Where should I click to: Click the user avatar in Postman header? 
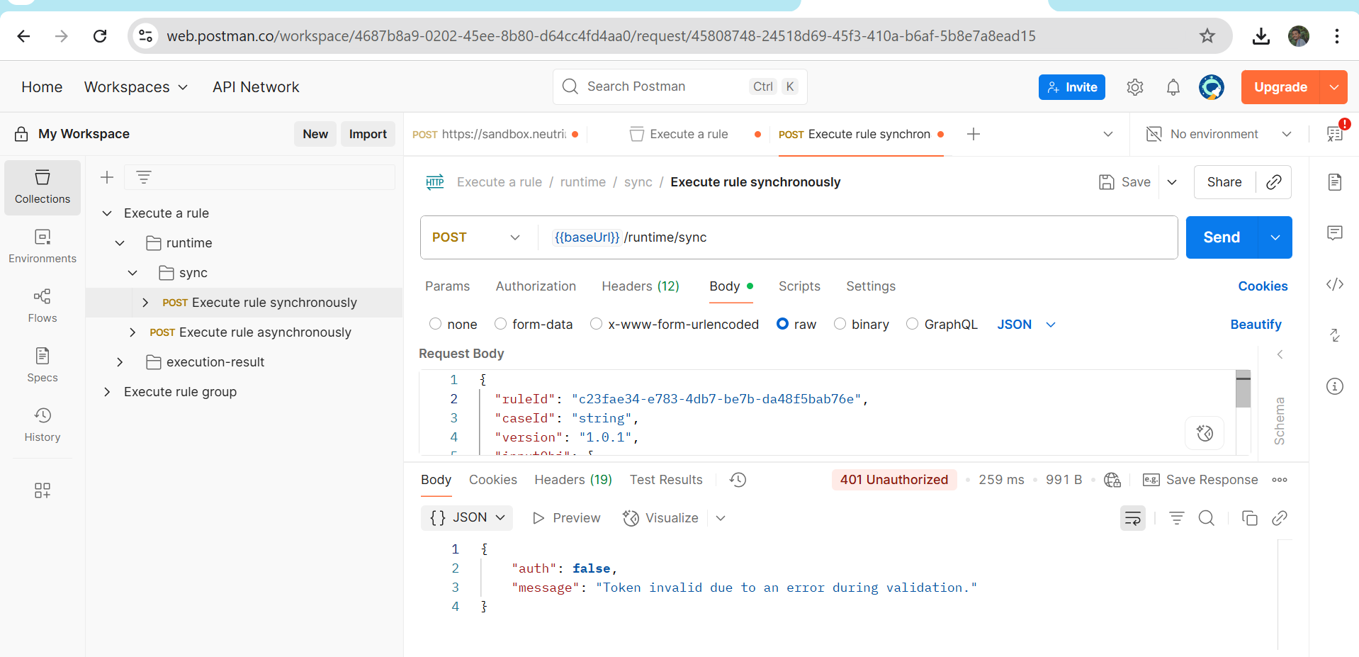[1212, 87]
